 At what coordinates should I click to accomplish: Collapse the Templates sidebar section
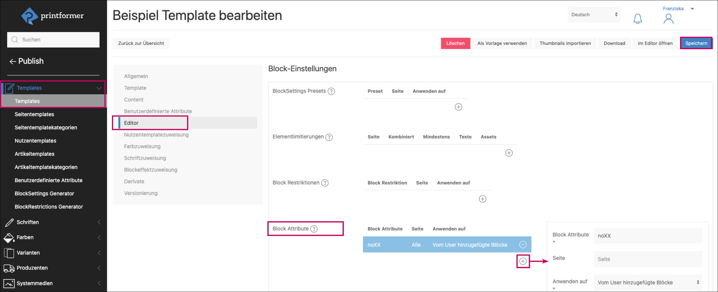click(99, 88)
